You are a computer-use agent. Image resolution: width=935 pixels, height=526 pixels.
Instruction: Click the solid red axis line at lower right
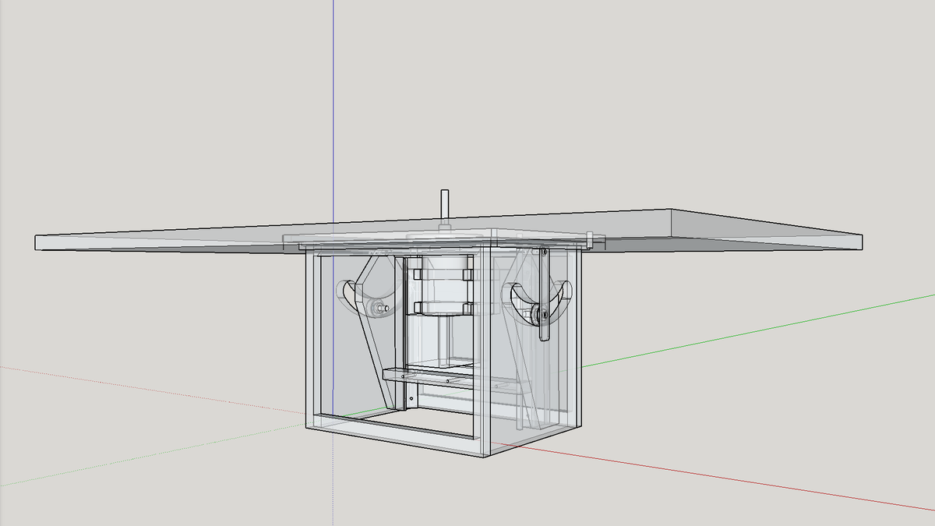pos(713,478)
